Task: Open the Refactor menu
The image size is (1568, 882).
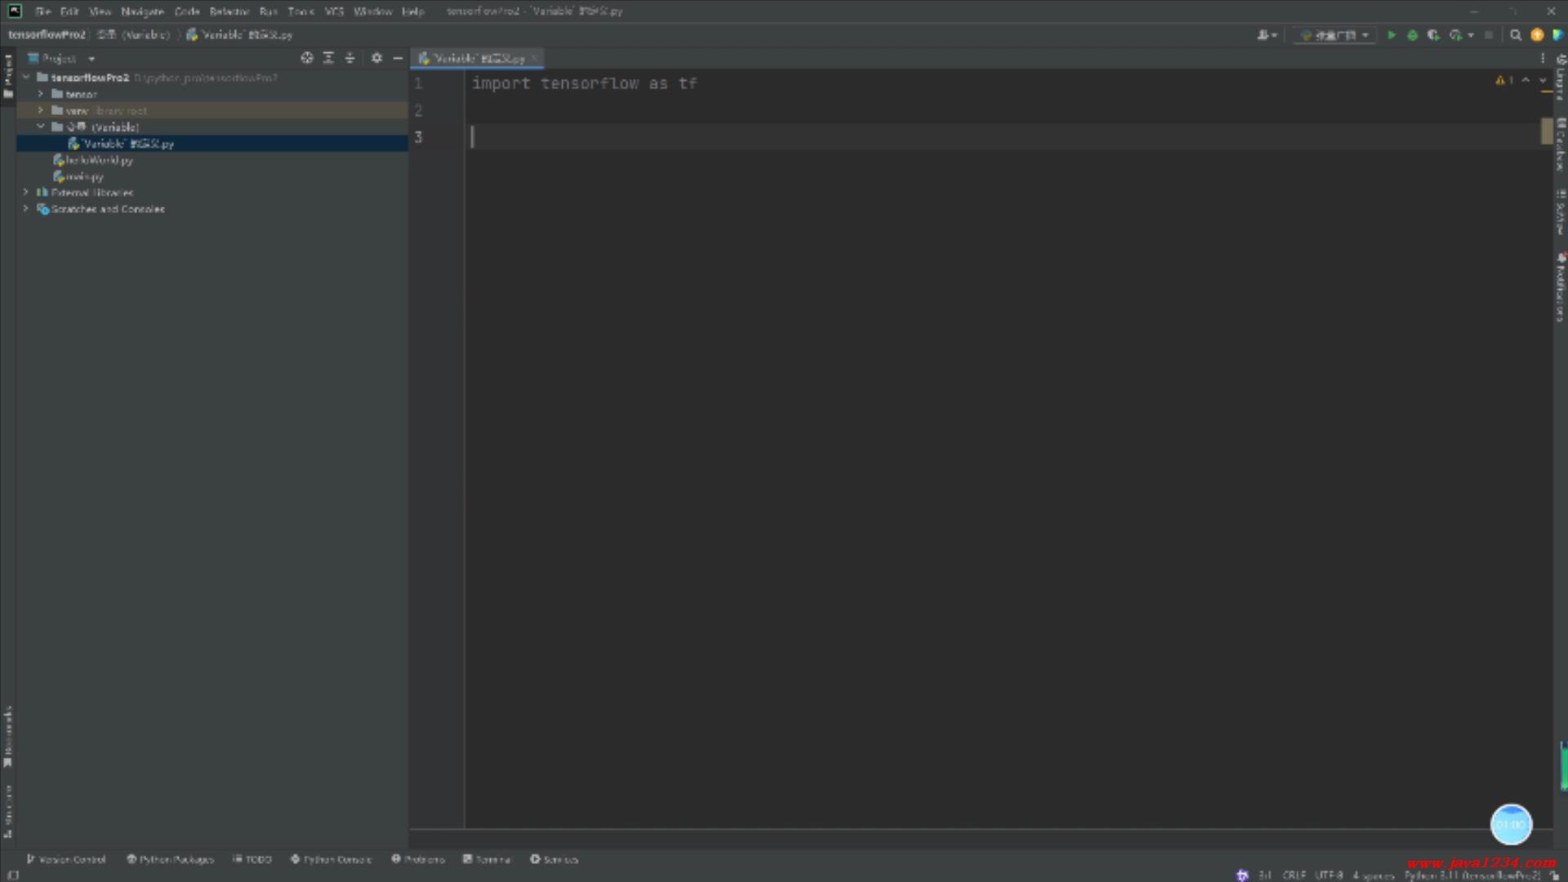Action: click(229, 11)
